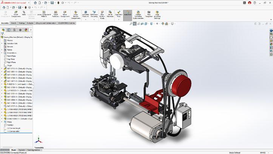Open the Exploded View tool
273x154 pixels.
[117, 14]
